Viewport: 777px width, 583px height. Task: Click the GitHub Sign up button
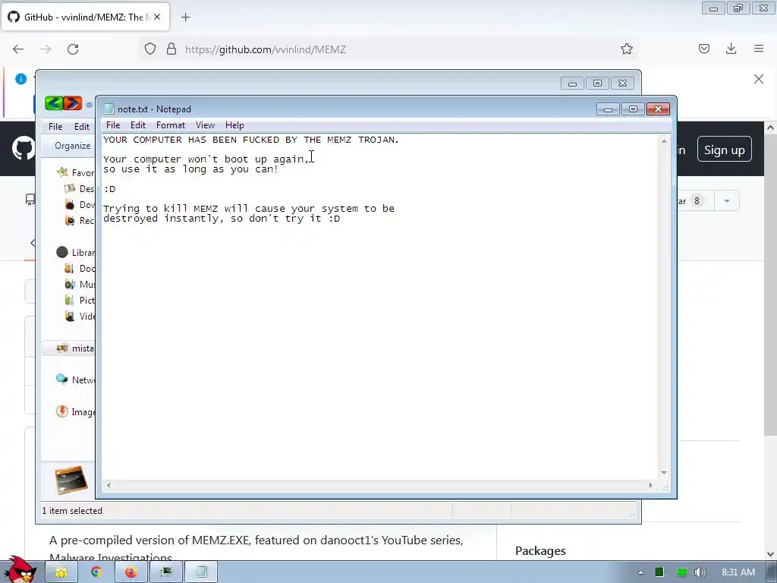pos(725,150)
